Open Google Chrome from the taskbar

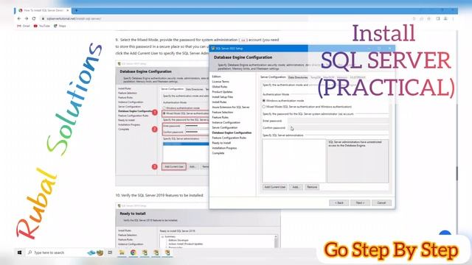pyautogui.click(x=133, y=252)
